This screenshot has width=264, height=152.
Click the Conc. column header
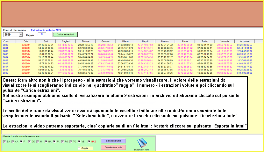pyautogui.click(x=9, y=41)
